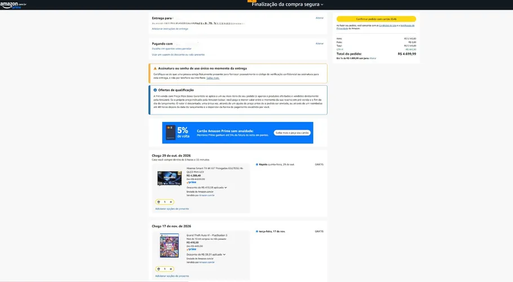
Task: Open the Hisense Smart TV product thumbnail
Action: [169, 178]
